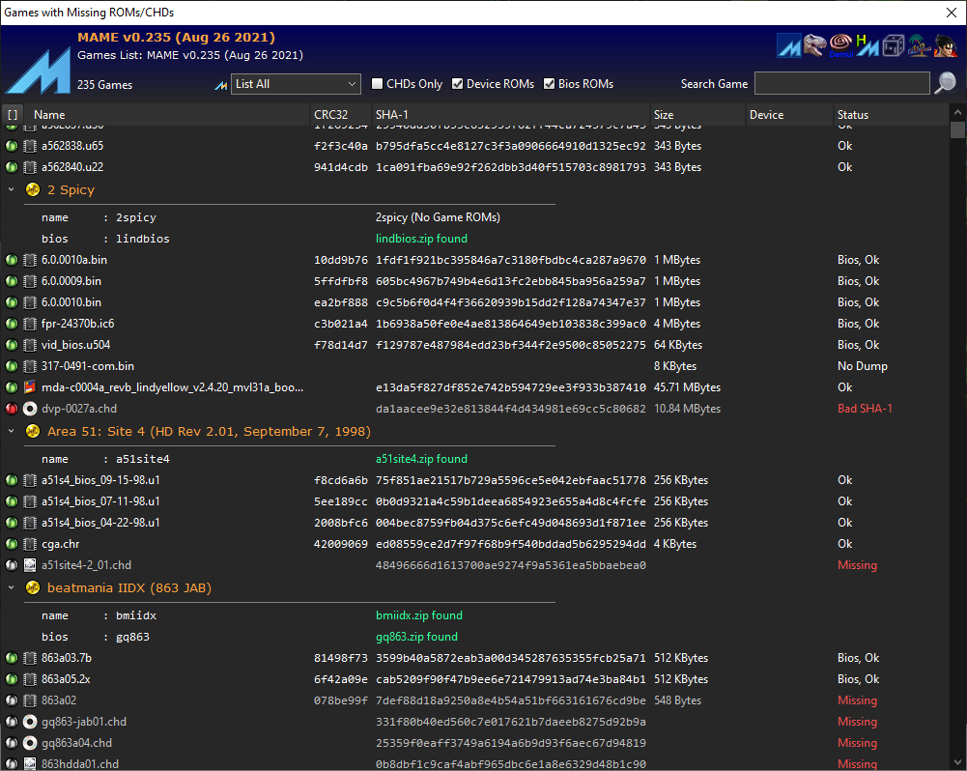Viewport: 967px width, 771px height.
Task: Click the MAME emulator icon in top-right row
Action: pos(789,45)
